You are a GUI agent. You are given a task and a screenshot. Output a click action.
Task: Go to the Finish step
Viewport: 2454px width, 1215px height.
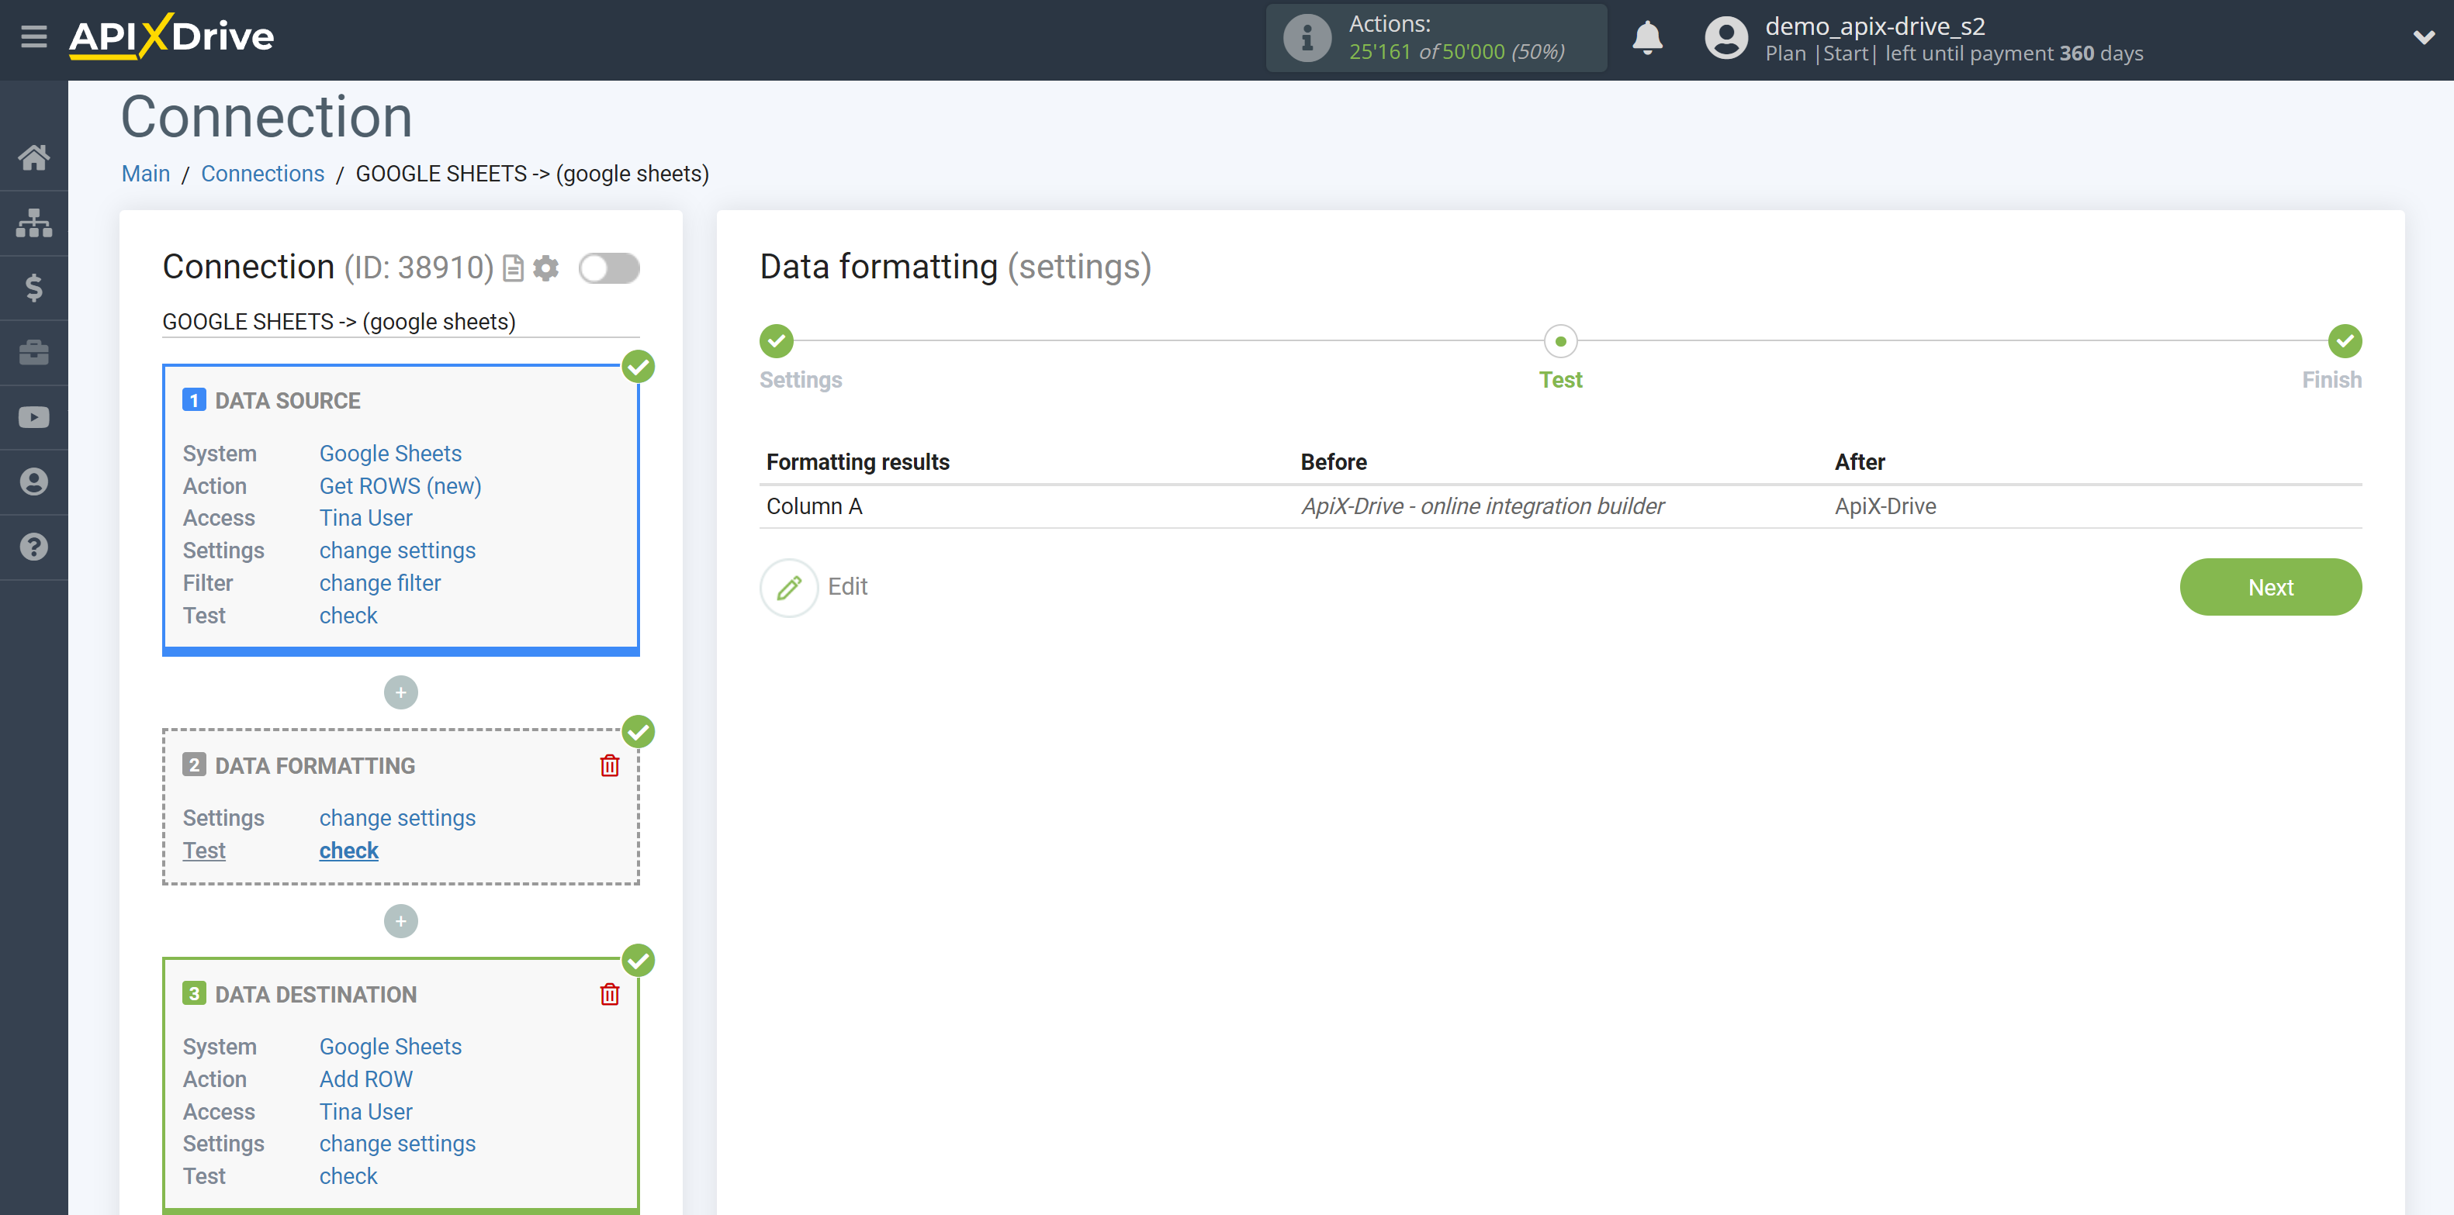tap(2345, 341)
